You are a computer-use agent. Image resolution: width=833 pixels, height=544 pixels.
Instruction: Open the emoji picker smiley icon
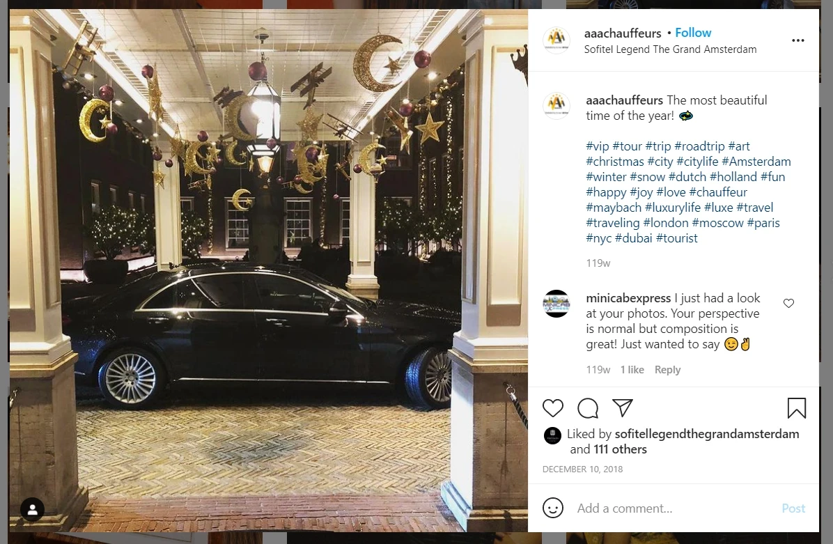pyautogui.click(x=552, y=508)
